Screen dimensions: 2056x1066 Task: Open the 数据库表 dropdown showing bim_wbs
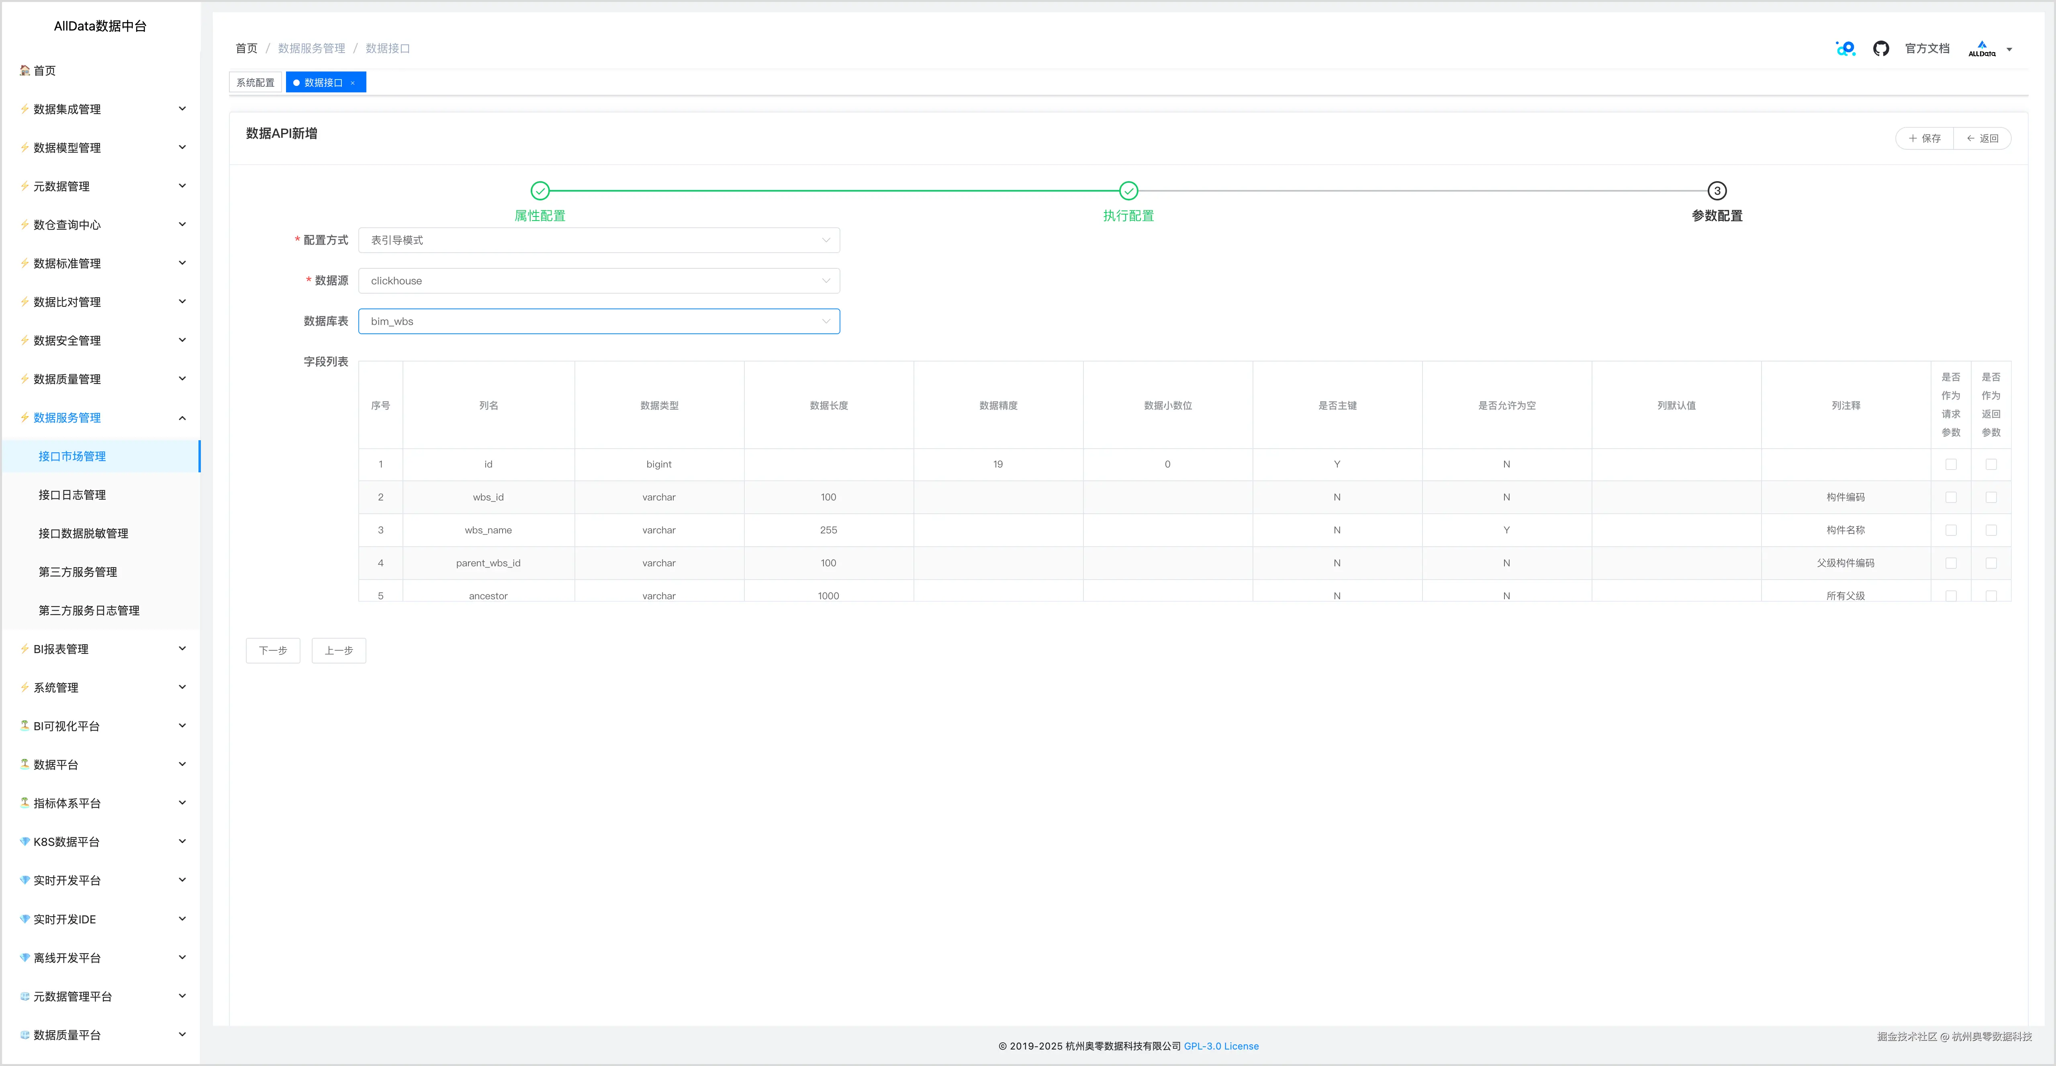tap(599, 322)
